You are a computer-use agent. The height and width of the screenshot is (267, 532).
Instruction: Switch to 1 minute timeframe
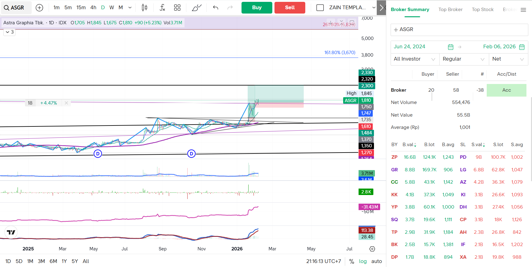click(x=56, y=8)
